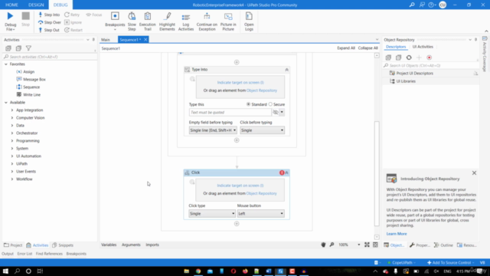
Task: Open the Click type dropdown
Action: [x=212, y=213]
